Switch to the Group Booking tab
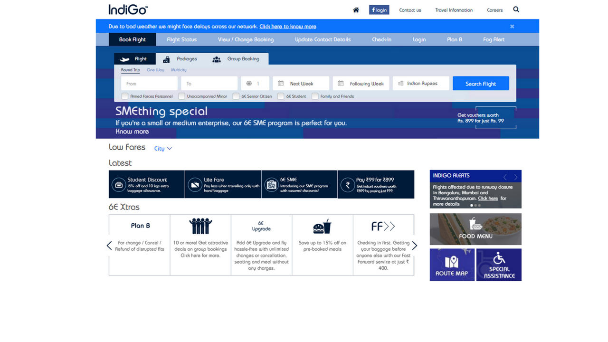The image size is (608, 342). [x=236, y=59]
